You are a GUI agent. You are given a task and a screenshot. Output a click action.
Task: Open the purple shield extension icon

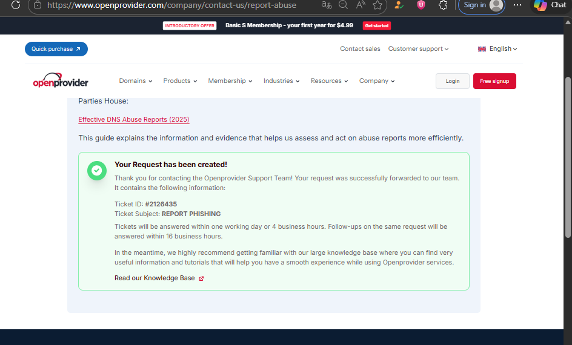point(421,5)
